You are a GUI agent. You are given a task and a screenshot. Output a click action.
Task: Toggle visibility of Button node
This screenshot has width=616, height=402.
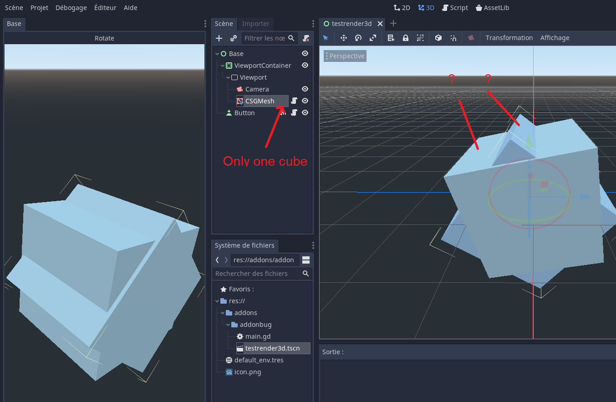[x=305, y=112]
